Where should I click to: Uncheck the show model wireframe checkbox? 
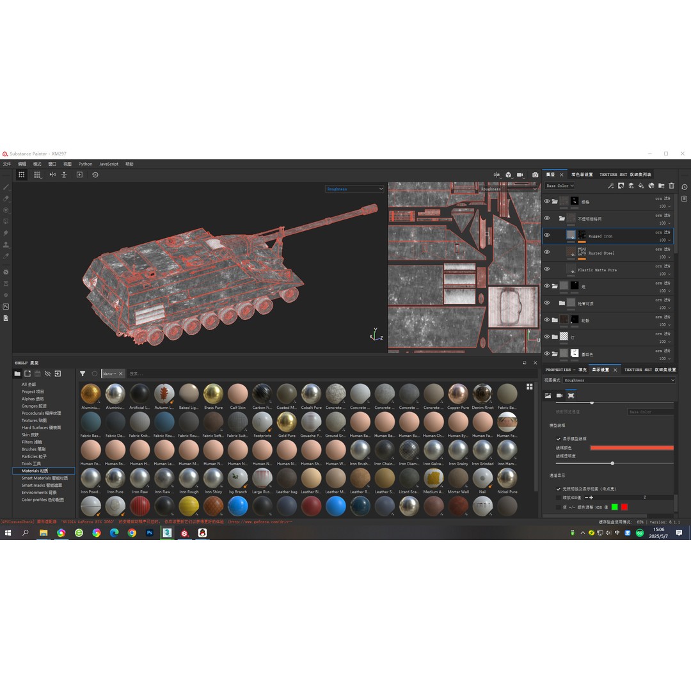point(559,439)
